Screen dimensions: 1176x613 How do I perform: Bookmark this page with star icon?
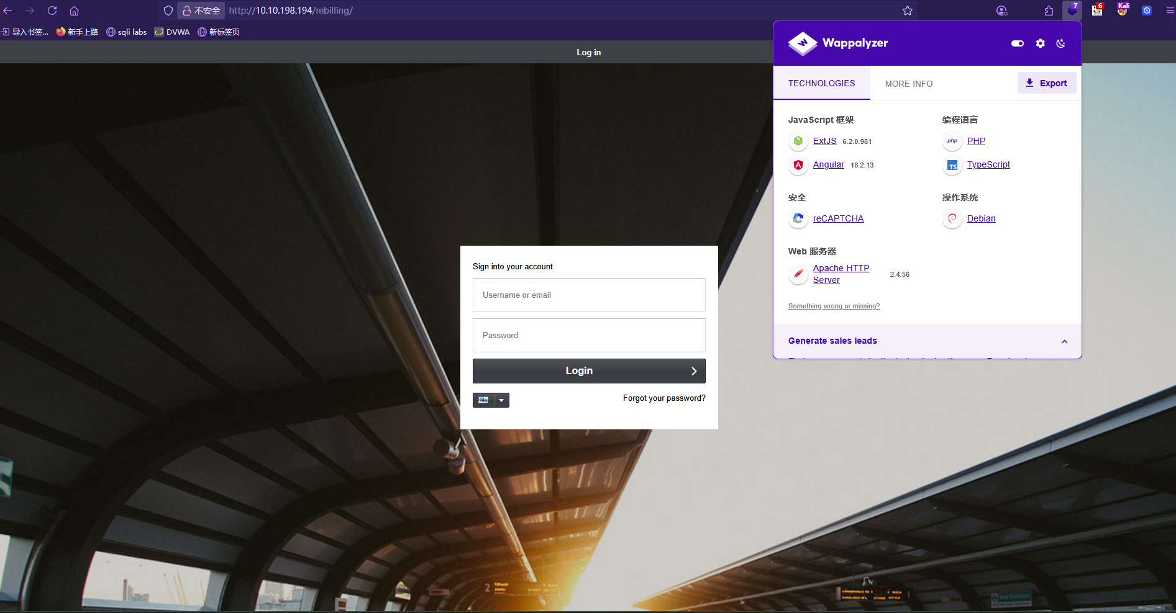click(x=907, y=11)
